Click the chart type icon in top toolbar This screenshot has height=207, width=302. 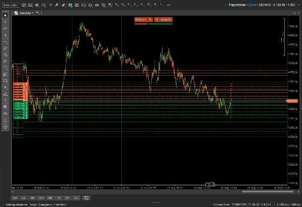pos(44,5)
